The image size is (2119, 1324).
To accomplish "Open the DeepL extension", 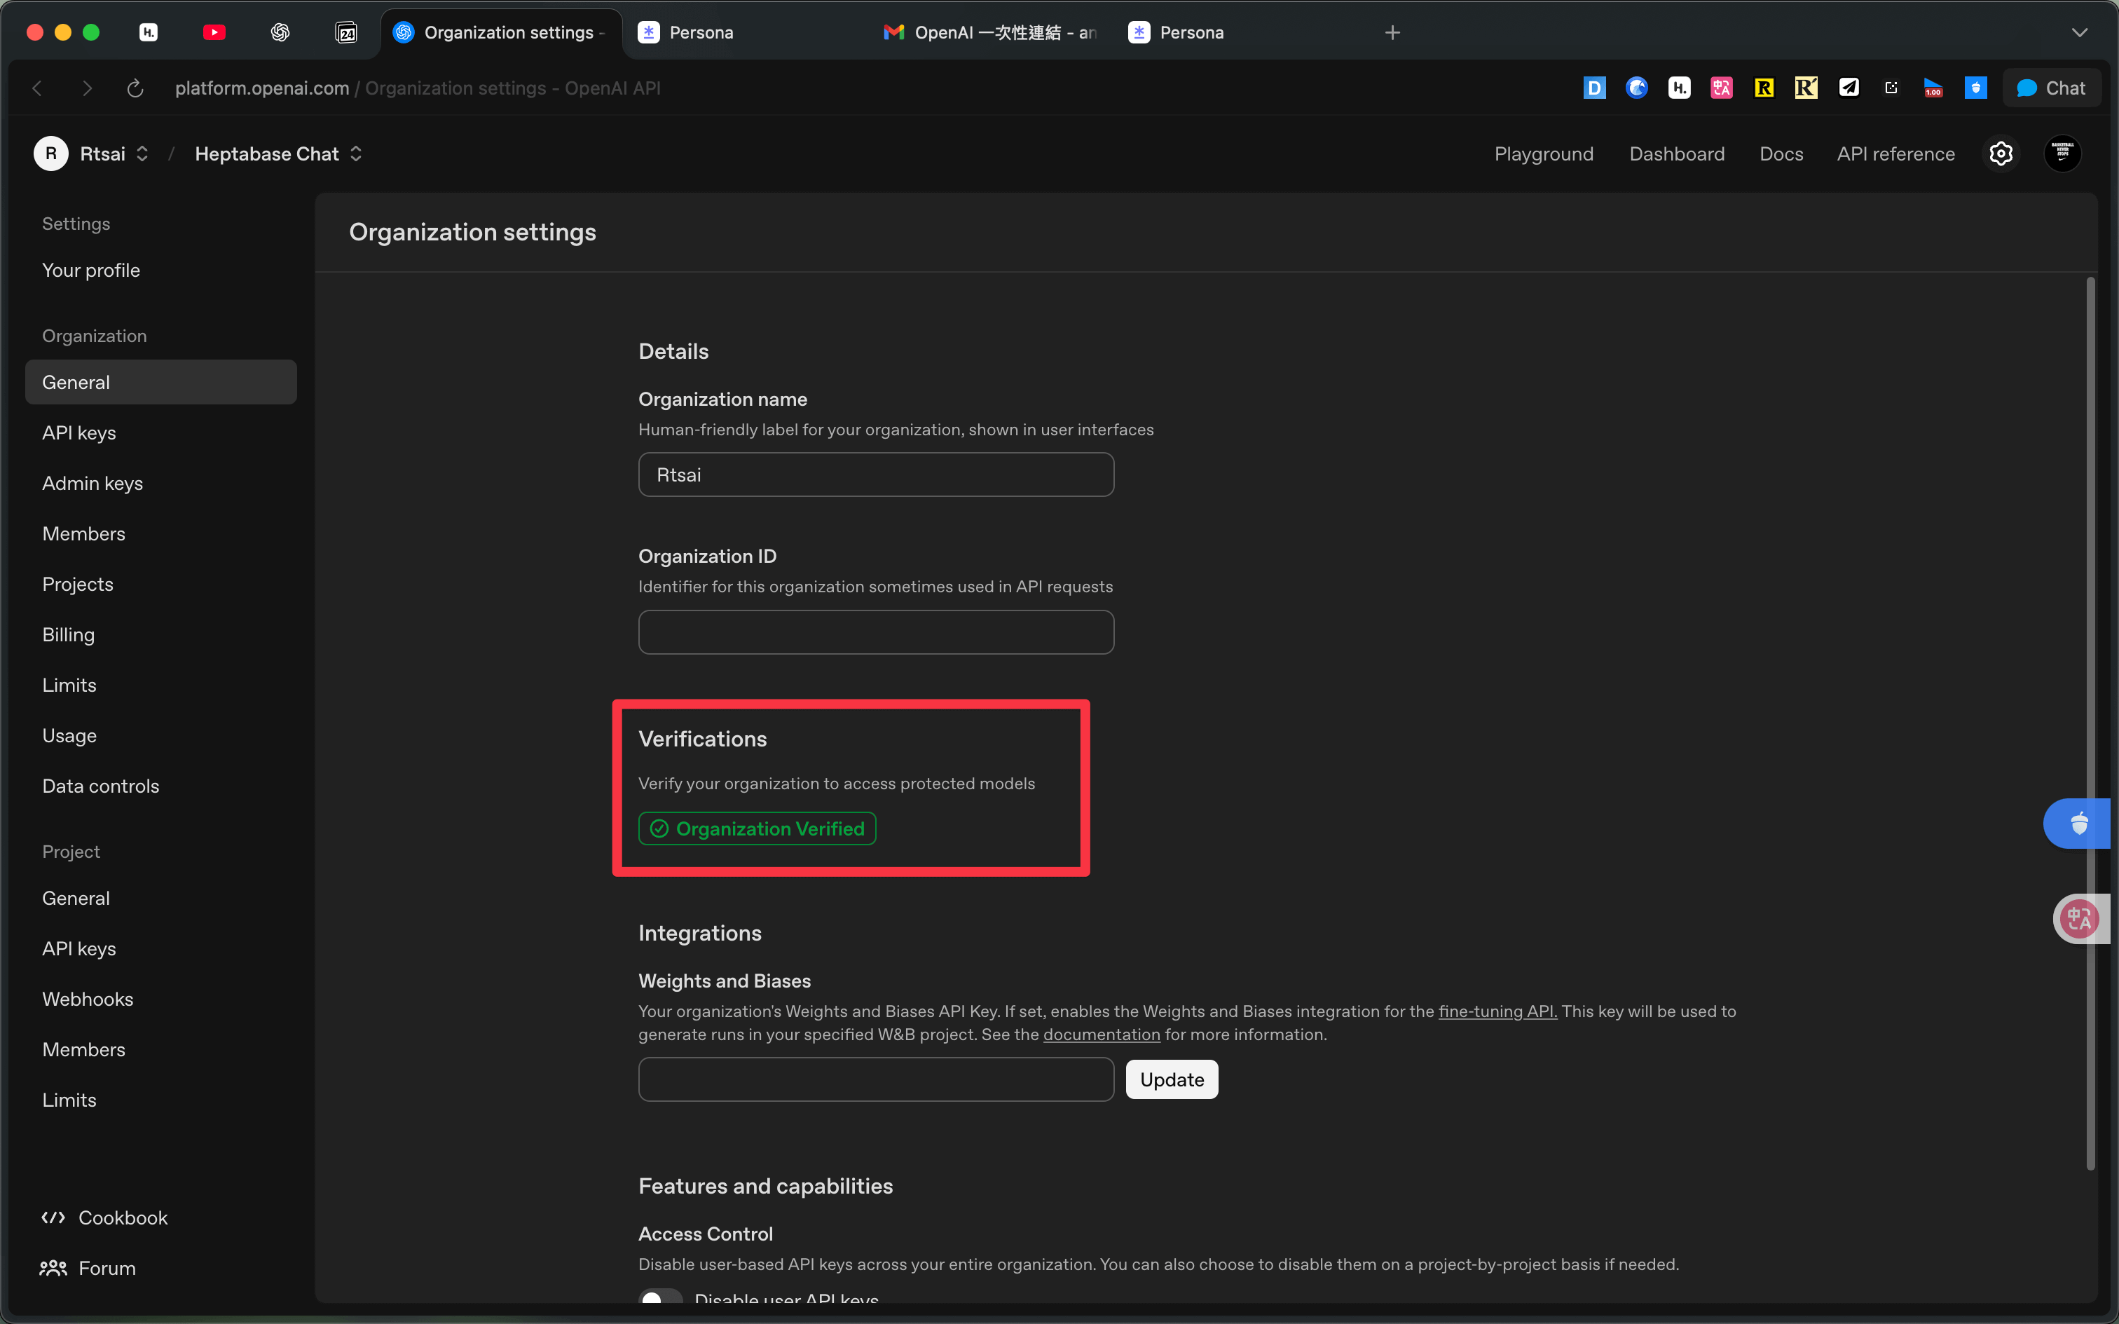I will coord(1595,88).
